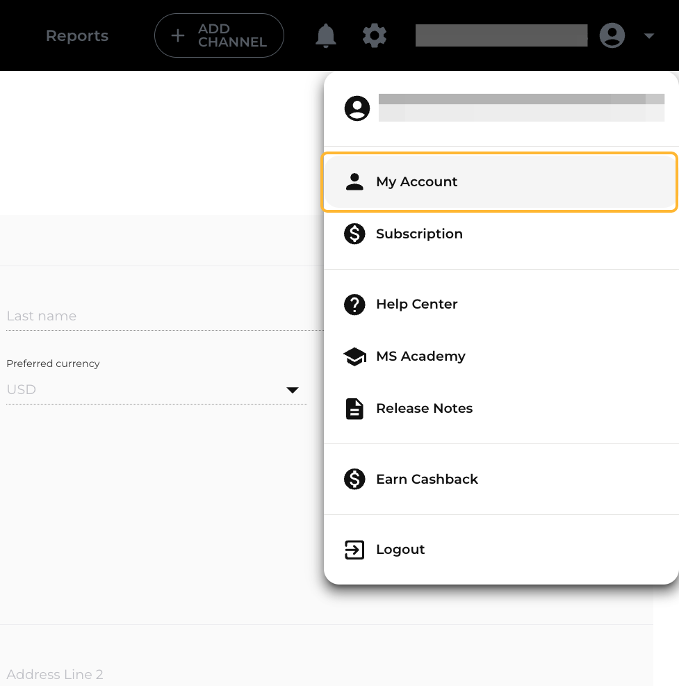Open the settings gear icon
This screenshot has height=686, width=679.
point(375,35)
